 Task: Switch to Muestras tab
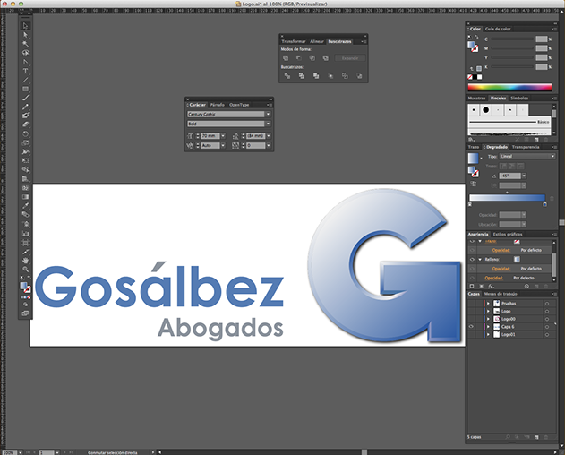tap(476, 98)
